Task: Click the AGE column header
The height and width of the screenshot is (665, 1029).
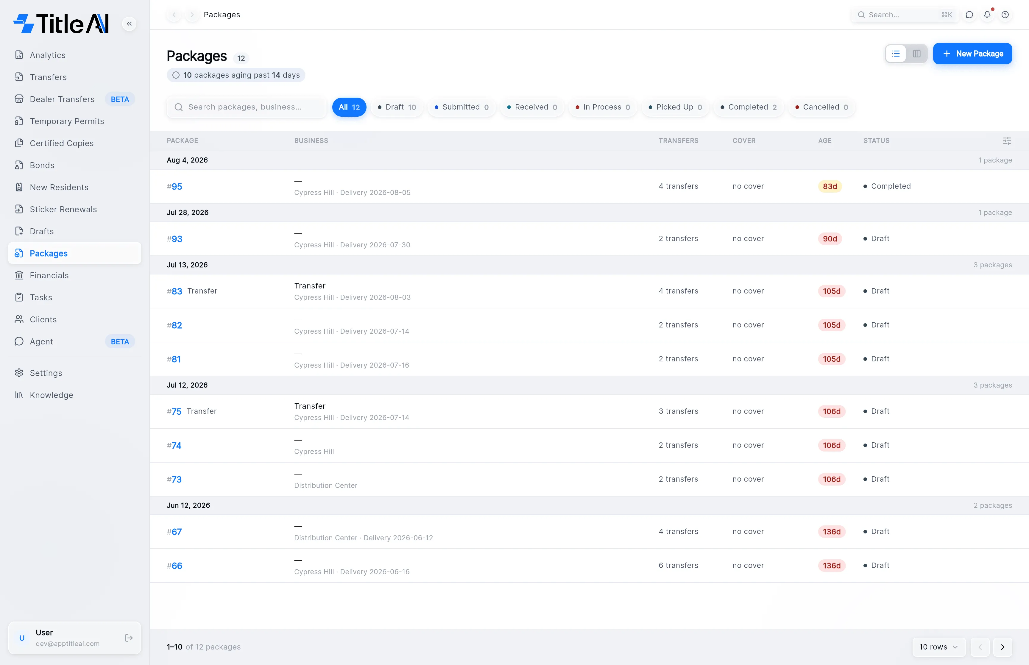Action: [x=825, y=141]
